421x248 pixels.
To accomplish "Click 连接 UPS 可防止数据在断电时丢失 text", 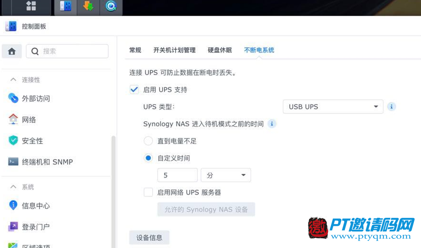I will (x=183, y=72).
